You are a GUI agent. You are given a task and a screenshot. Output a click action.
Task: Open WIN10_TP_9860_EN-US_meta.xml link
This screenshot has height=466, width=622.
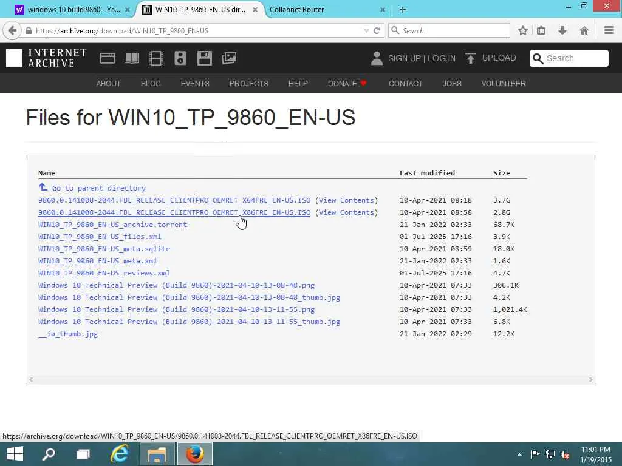coord(98,261)
